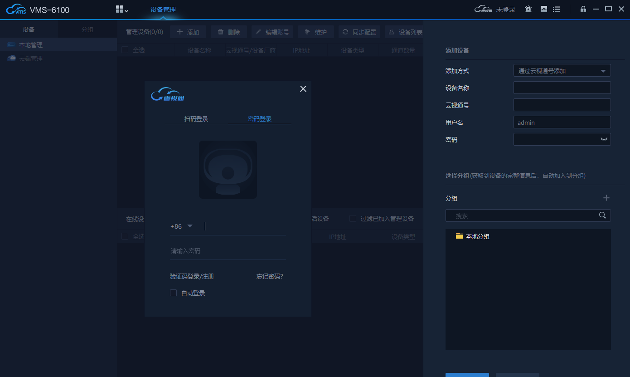Click the search magnifier in group search
This screenshot has height=377, width=630.
pos(602,215)
